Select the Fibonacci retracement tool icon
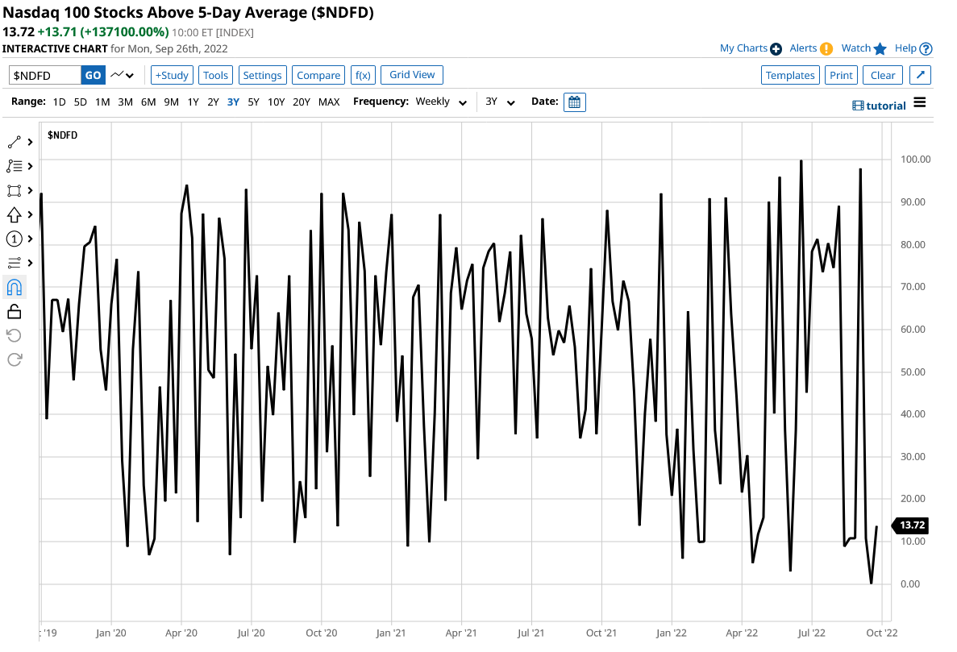 14,166
